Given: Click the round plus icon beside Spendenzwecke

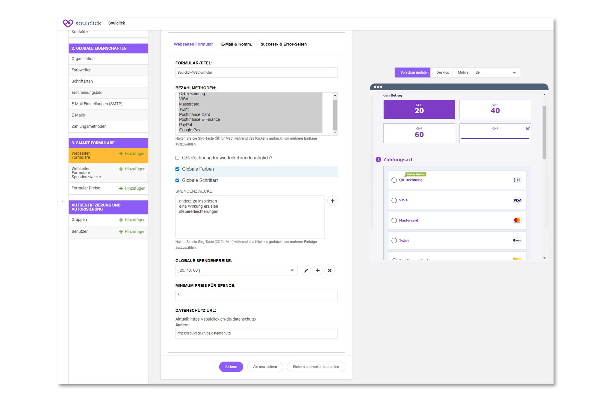Looking at the screenshot, I should [332, 201].
